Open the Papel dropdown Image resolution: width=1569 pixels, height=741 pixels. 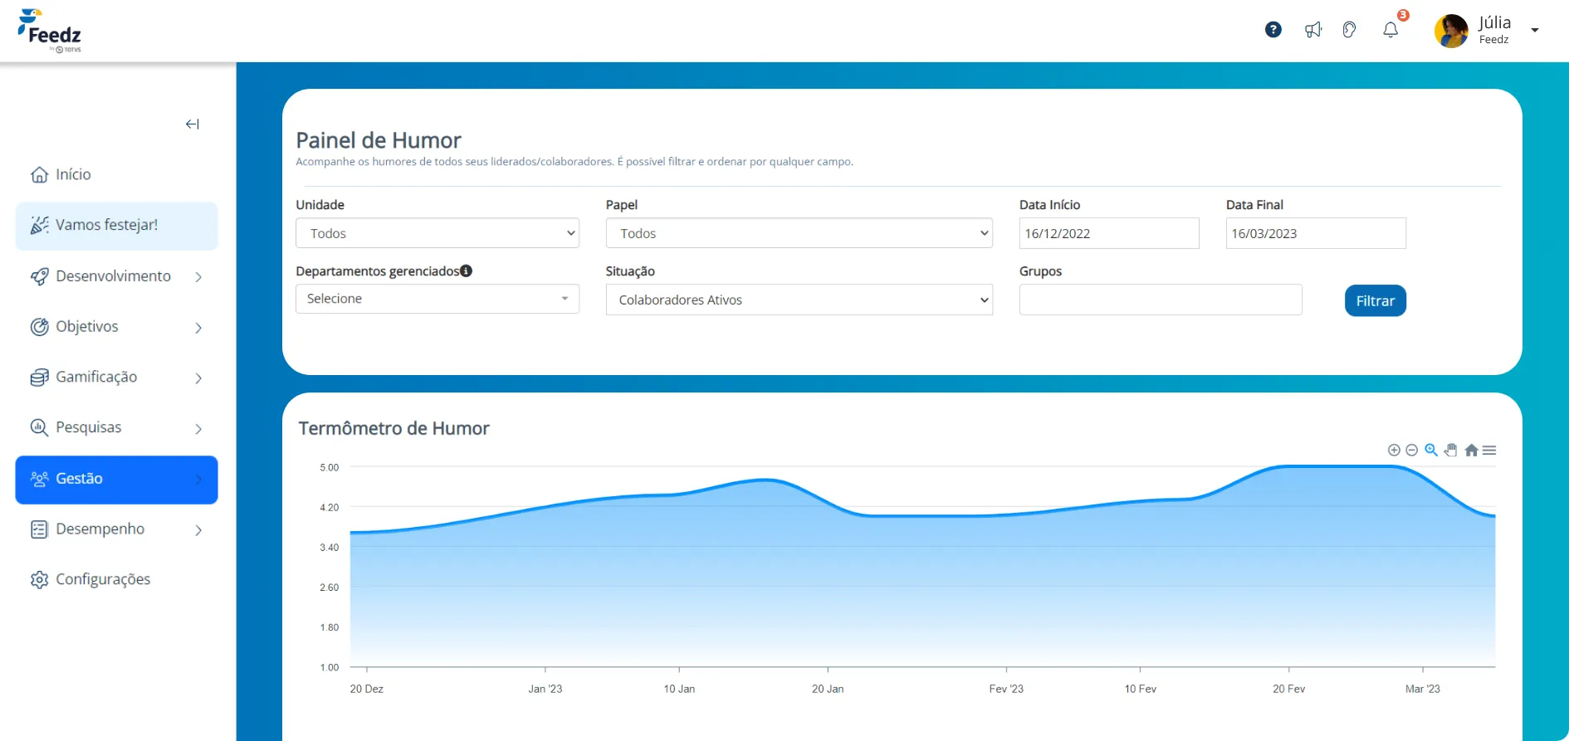tap(799, 233)
